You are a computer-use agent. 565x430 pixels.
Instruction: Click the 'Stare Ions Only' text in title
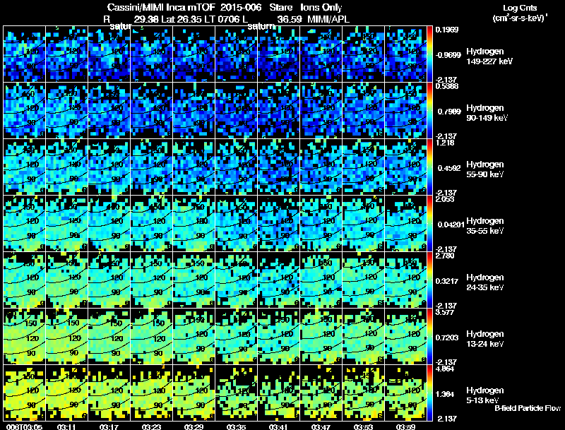coord(306,8)
